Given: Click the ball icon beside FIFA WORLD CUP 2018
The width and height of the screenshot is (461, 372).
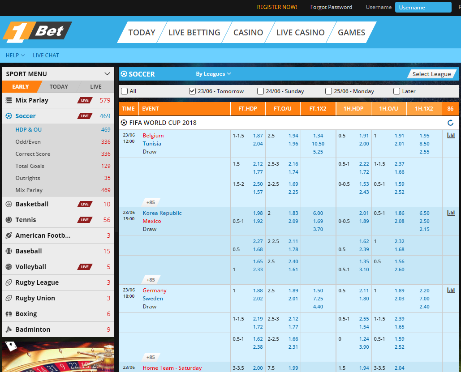Looking at the screenshot, I should click(124, 123).
